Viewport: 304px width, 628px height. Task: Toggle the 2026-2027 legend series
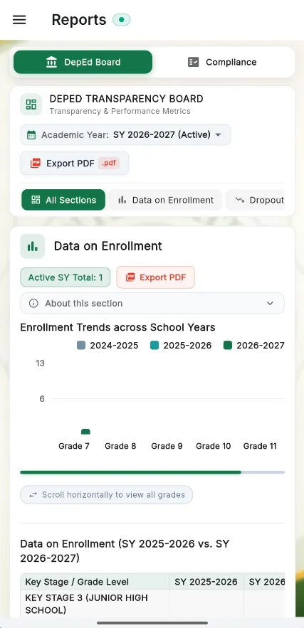(254, 345)
